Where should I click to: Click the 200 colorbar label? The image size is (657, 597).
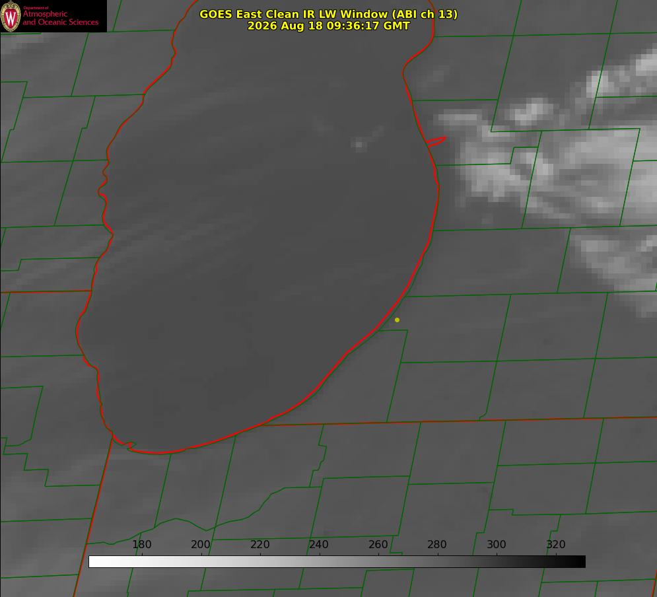201,544
